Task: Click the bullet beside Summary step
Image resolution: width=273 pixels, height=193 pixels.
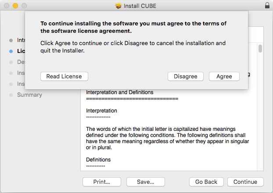Action: pyautogui.click(x=11, y=95)
